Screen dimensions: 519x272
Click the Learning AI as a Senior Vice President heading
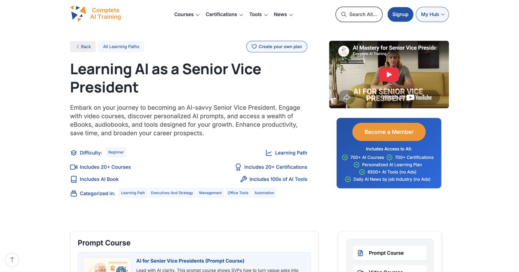165,78
